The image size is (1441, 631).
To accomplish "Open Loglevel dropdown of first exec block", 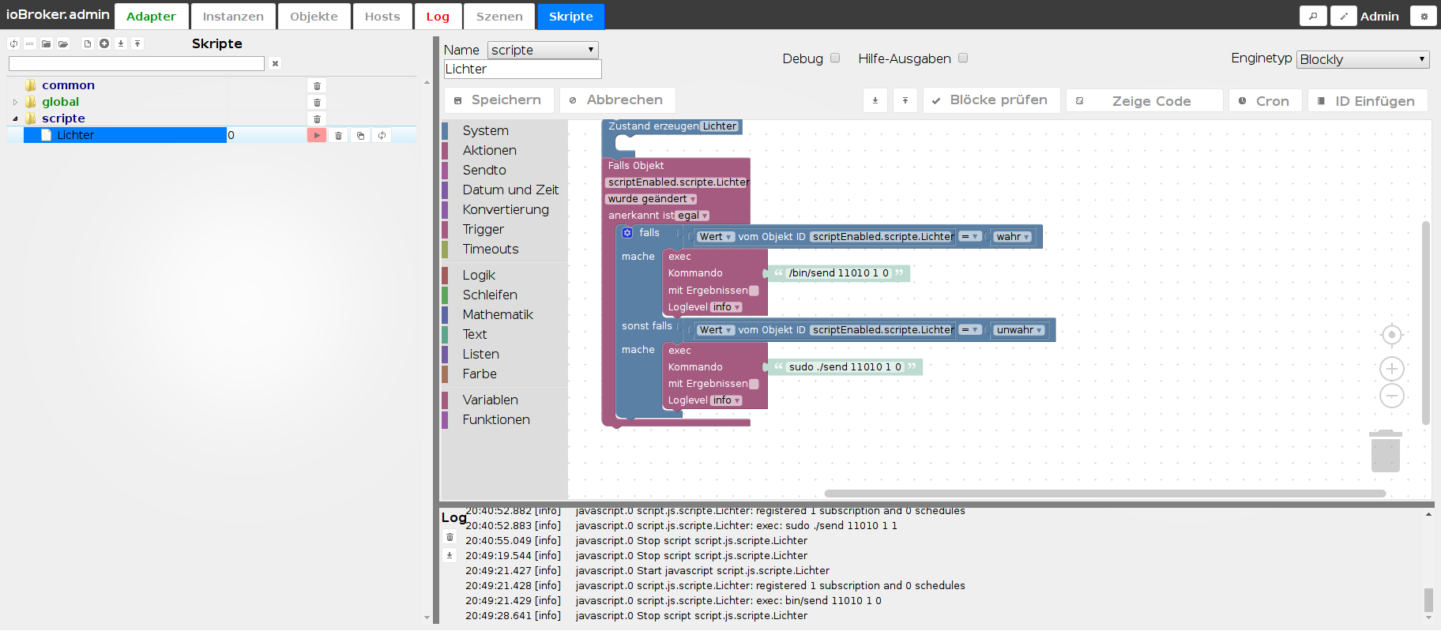I will point(727,307).
